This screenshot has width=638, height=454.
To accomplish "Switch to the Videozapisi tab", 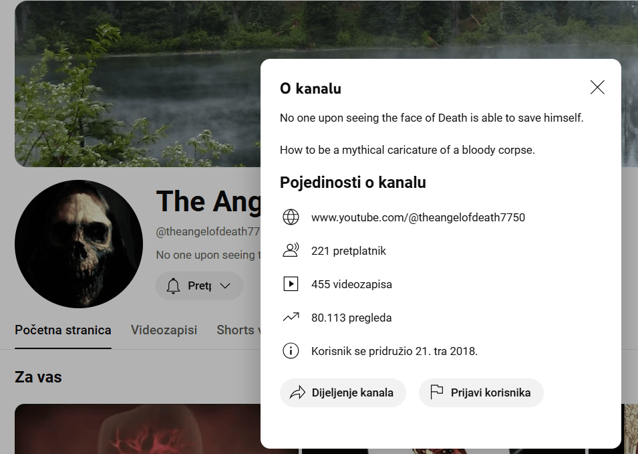I will pos(164,330).
